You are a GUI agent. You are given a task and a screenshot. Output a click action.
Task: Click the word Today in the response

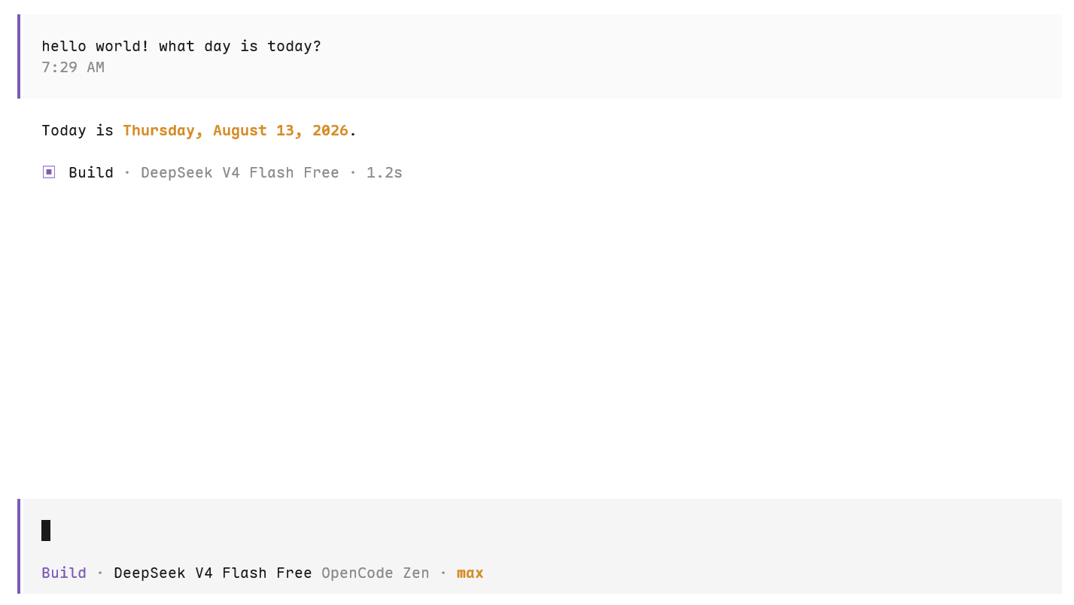tap(64, 130)
